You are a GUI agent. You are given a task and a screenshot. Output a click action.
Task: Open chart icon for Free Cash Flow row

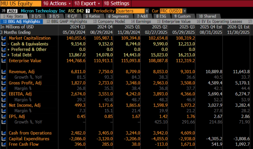click(4, 144)
